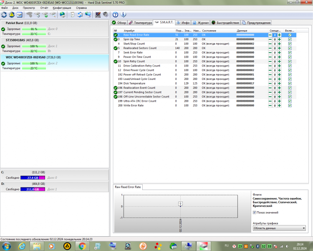Screen dimensions: 313x251
Task: Click the refresh disks toolbar icon
Action: pyautogui.click(x=4, y=15)
